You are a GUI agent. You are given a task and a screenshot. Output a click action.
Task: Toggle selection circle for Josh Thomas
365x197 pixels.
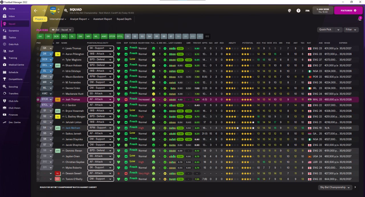pos(38,99)
